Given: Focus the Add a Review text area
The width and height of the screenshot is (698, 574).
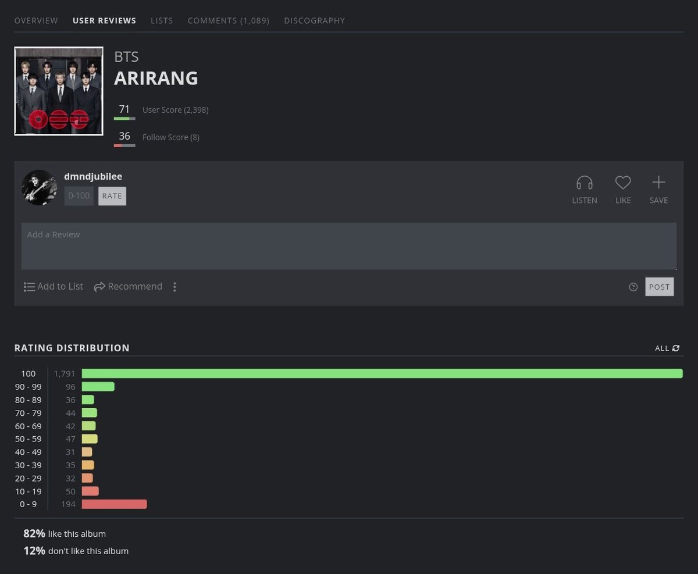Looking at the screenshot, I should [x=349, y=246].
